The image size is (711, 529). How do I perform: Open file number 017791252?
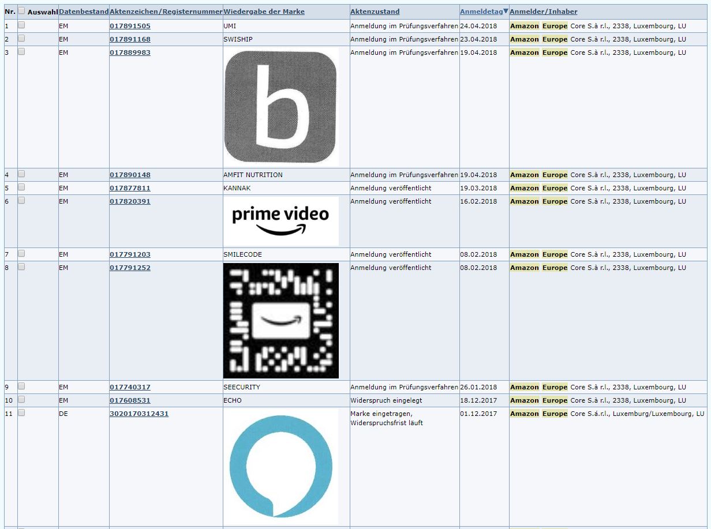click(130, 268)
